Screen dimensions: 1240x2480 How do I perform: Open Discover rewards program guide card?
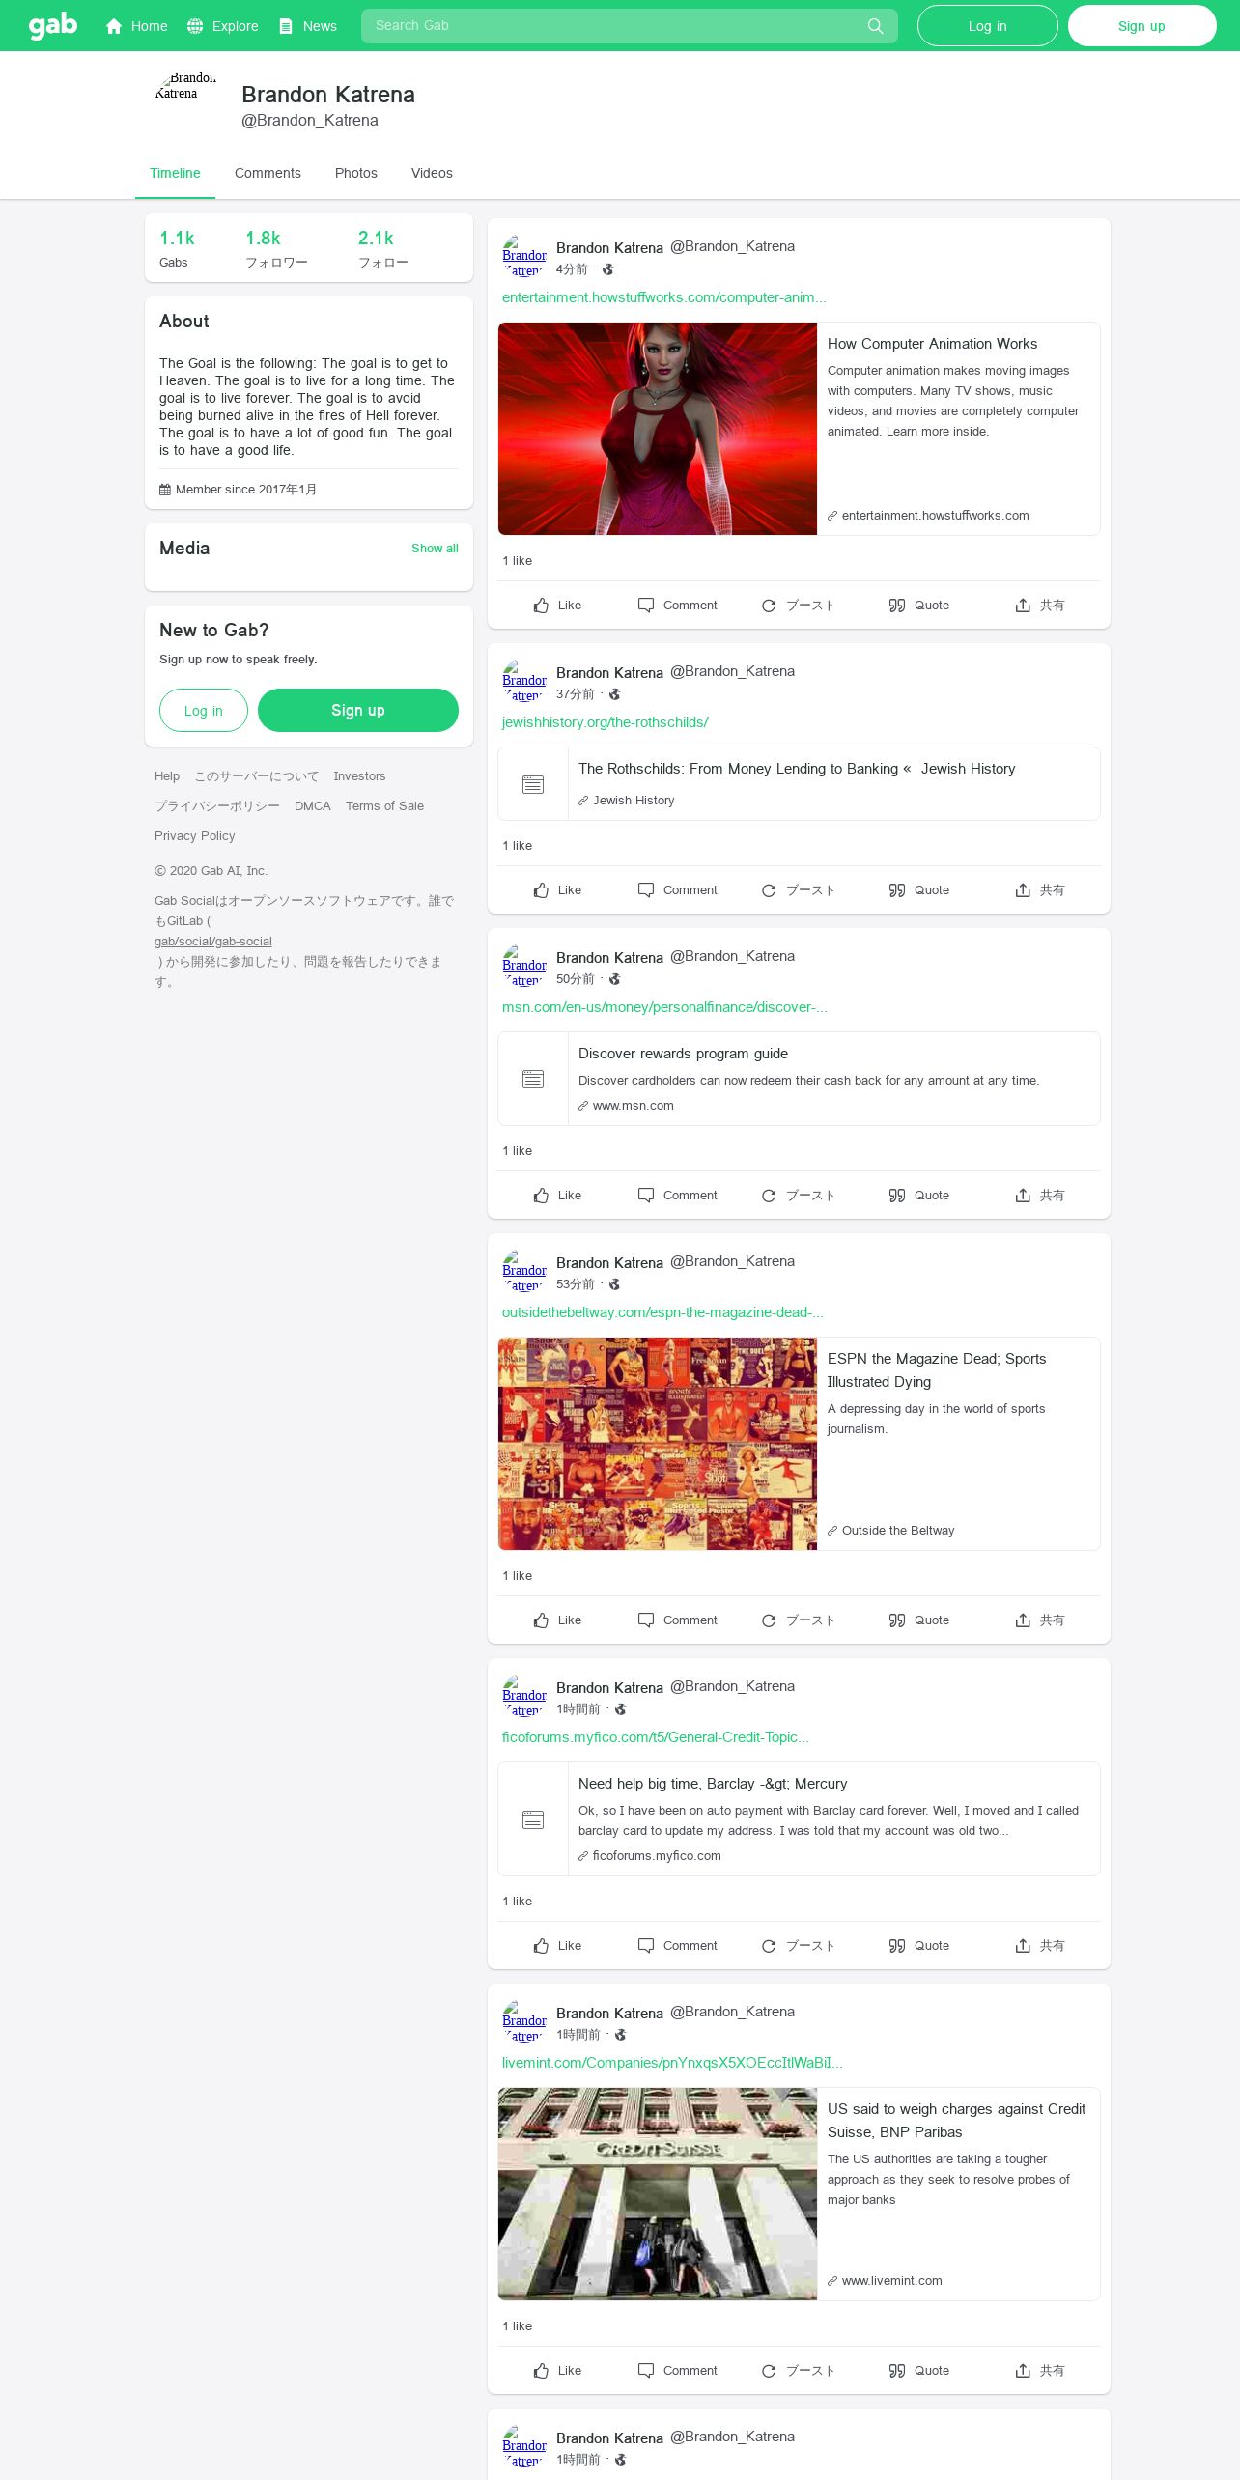coord(799,1079)
